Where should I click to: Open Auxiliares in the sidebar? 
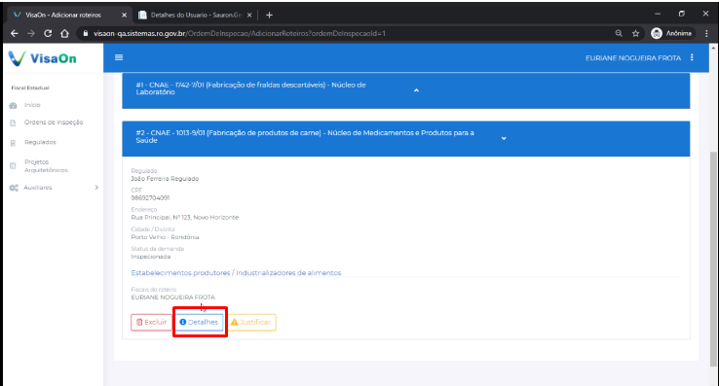coord(38,188)
